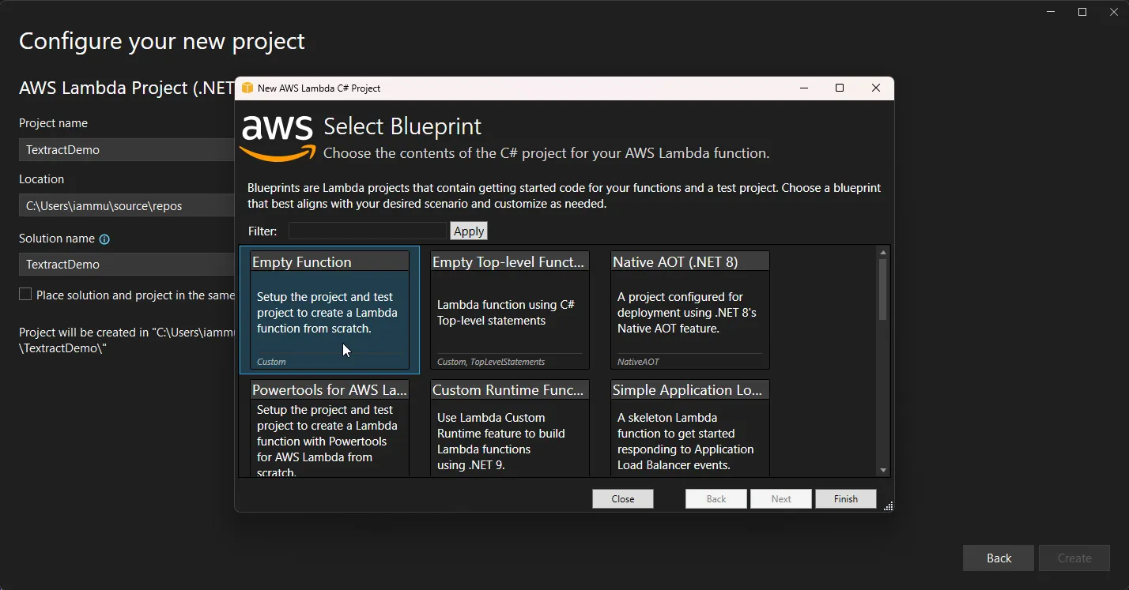Click the blueprint list vertical scrollbar thumb
The width and height of the screenshot is (1129, 590).
882,288
